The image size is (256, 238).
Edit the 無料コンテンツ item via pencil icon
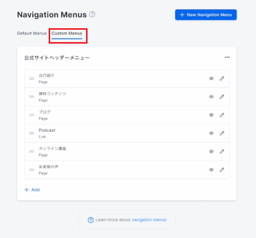pyautogui.click(x=222, y=97)
